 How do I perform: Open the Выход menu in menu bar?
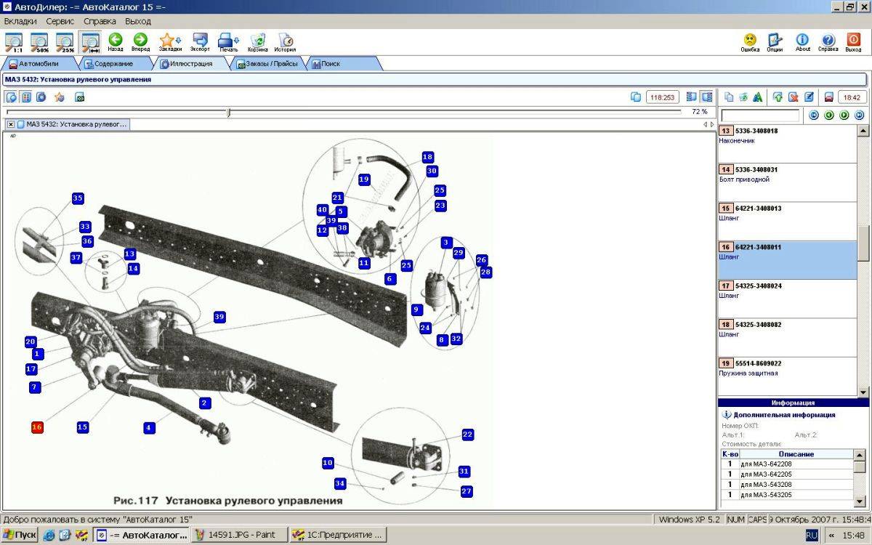[138, 21]
